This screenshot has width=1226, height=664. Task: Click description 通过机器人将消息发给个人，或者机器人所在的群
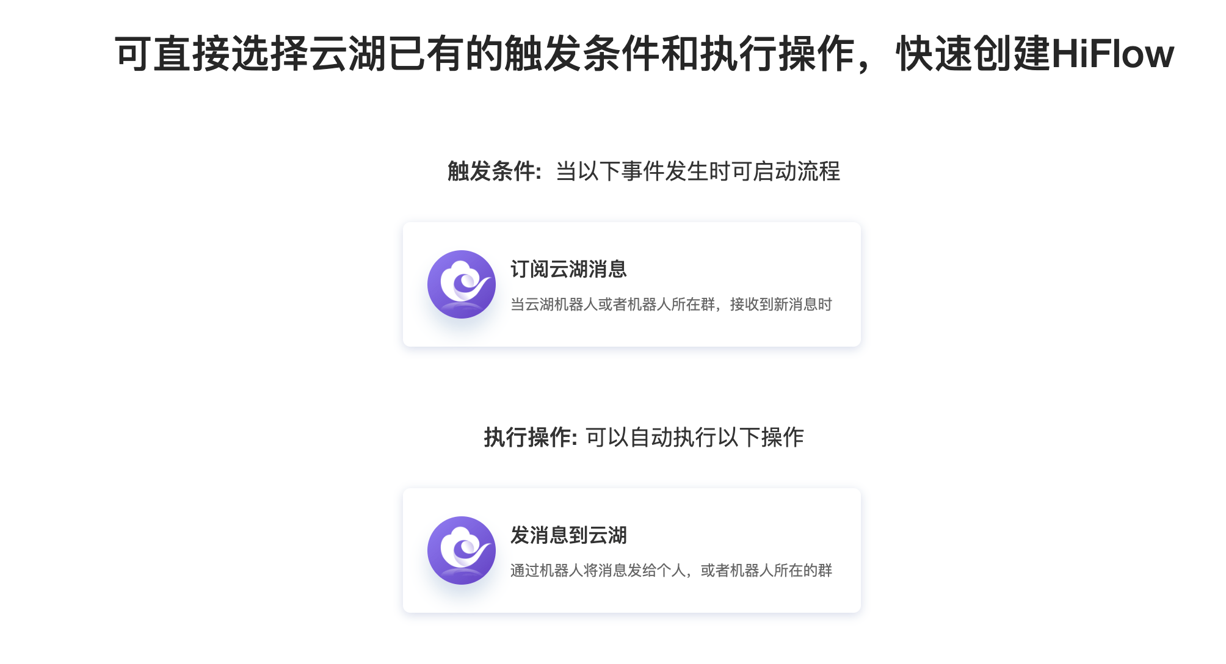point(671,570)
